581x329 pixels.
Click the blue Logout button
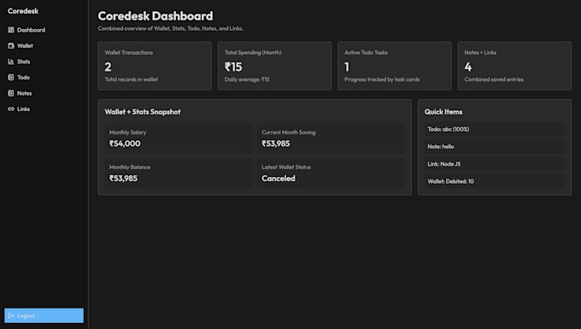[x=44, y=315]
